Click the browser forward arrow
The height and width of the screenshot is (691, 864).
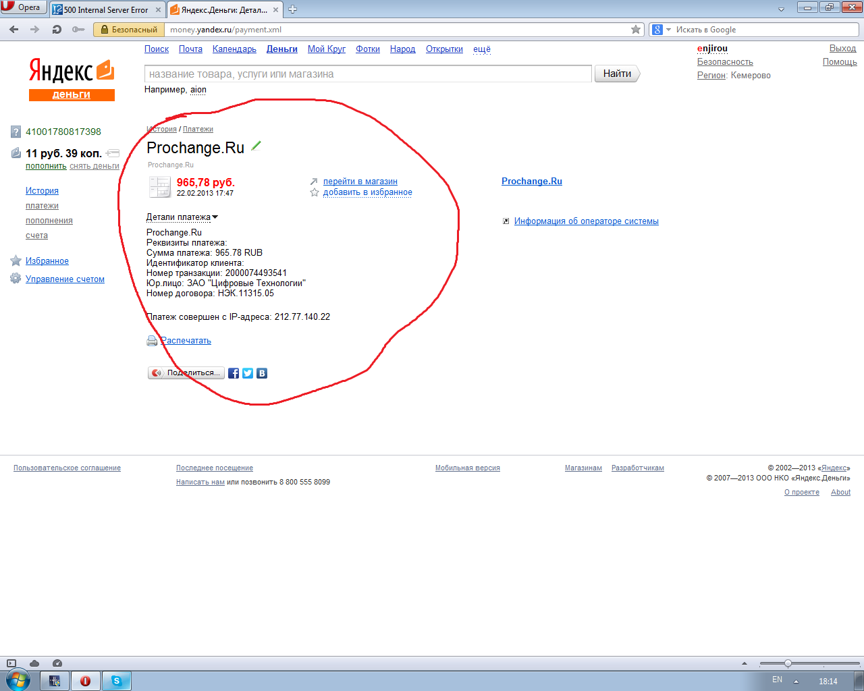point(35,30)
